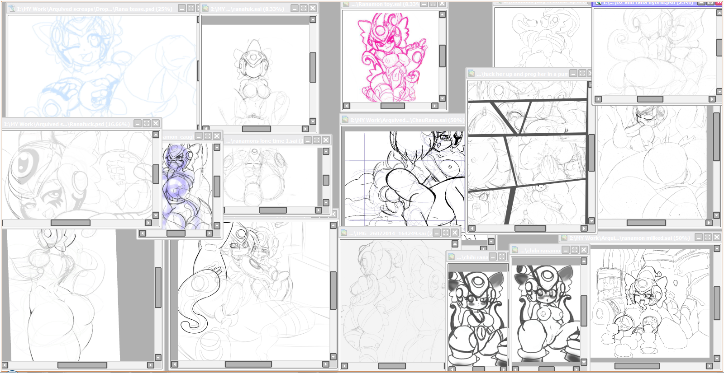Click scroll-up arrow in IMG_26072014_164249.sai window
The width and height of the screenshot is (724, 373).
[x=455, y=244]
